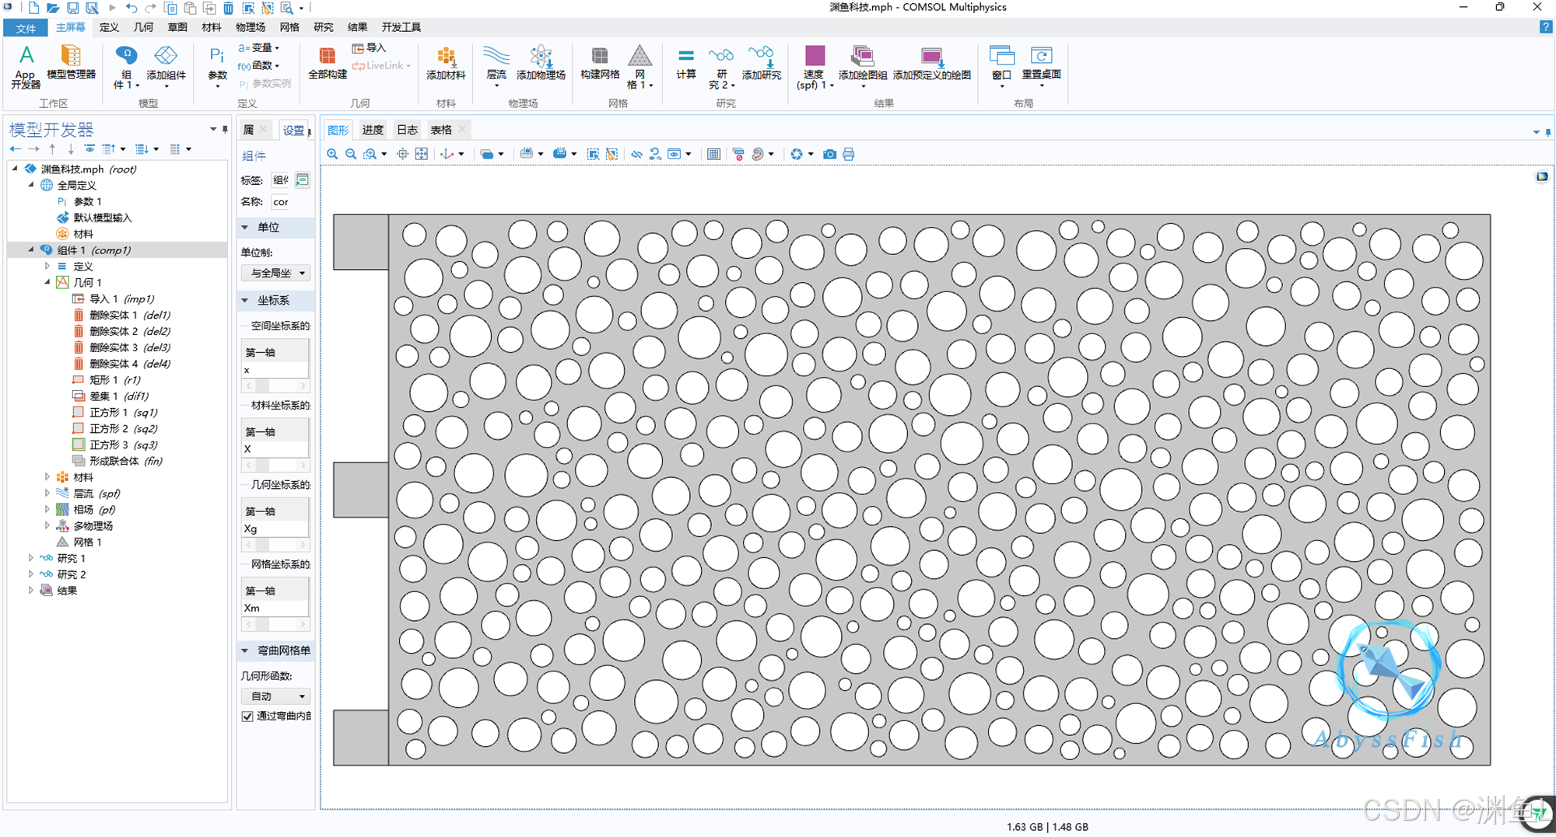Toggle the grid display icon in graphics toolbar

pos(713,154)
